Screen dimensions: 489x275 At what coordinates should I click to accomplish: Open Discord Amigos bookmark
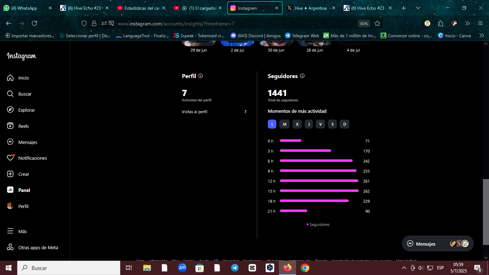[256, 35]
